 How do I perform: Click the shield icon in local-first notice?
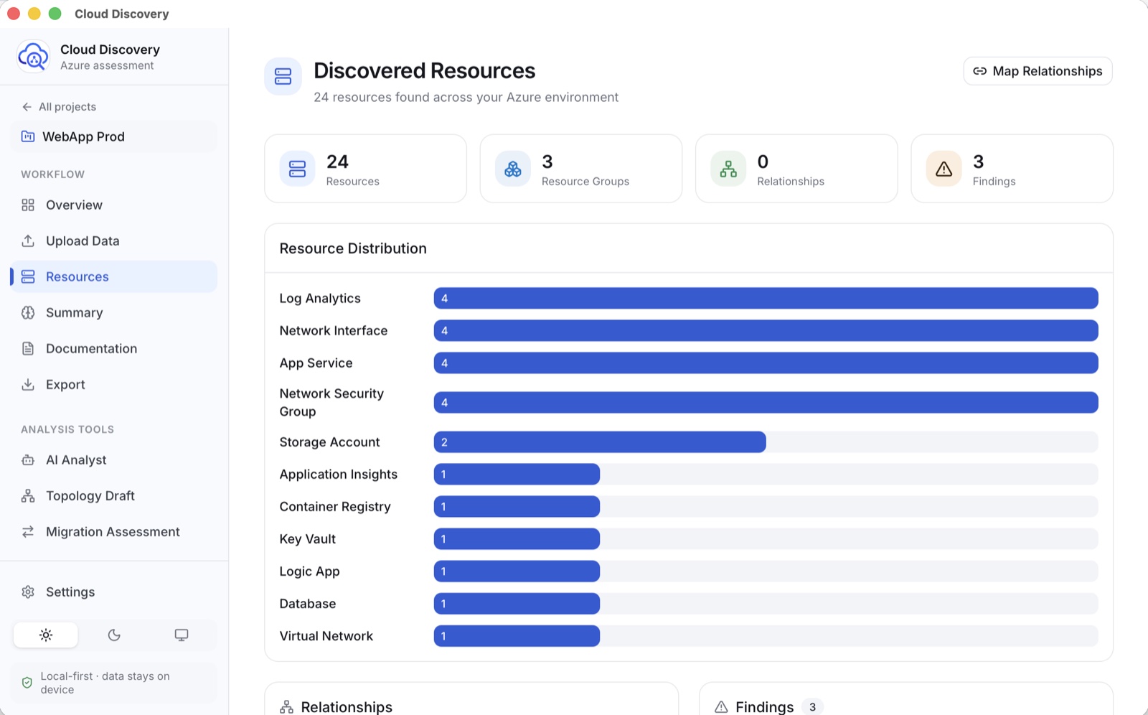(27, 683)
